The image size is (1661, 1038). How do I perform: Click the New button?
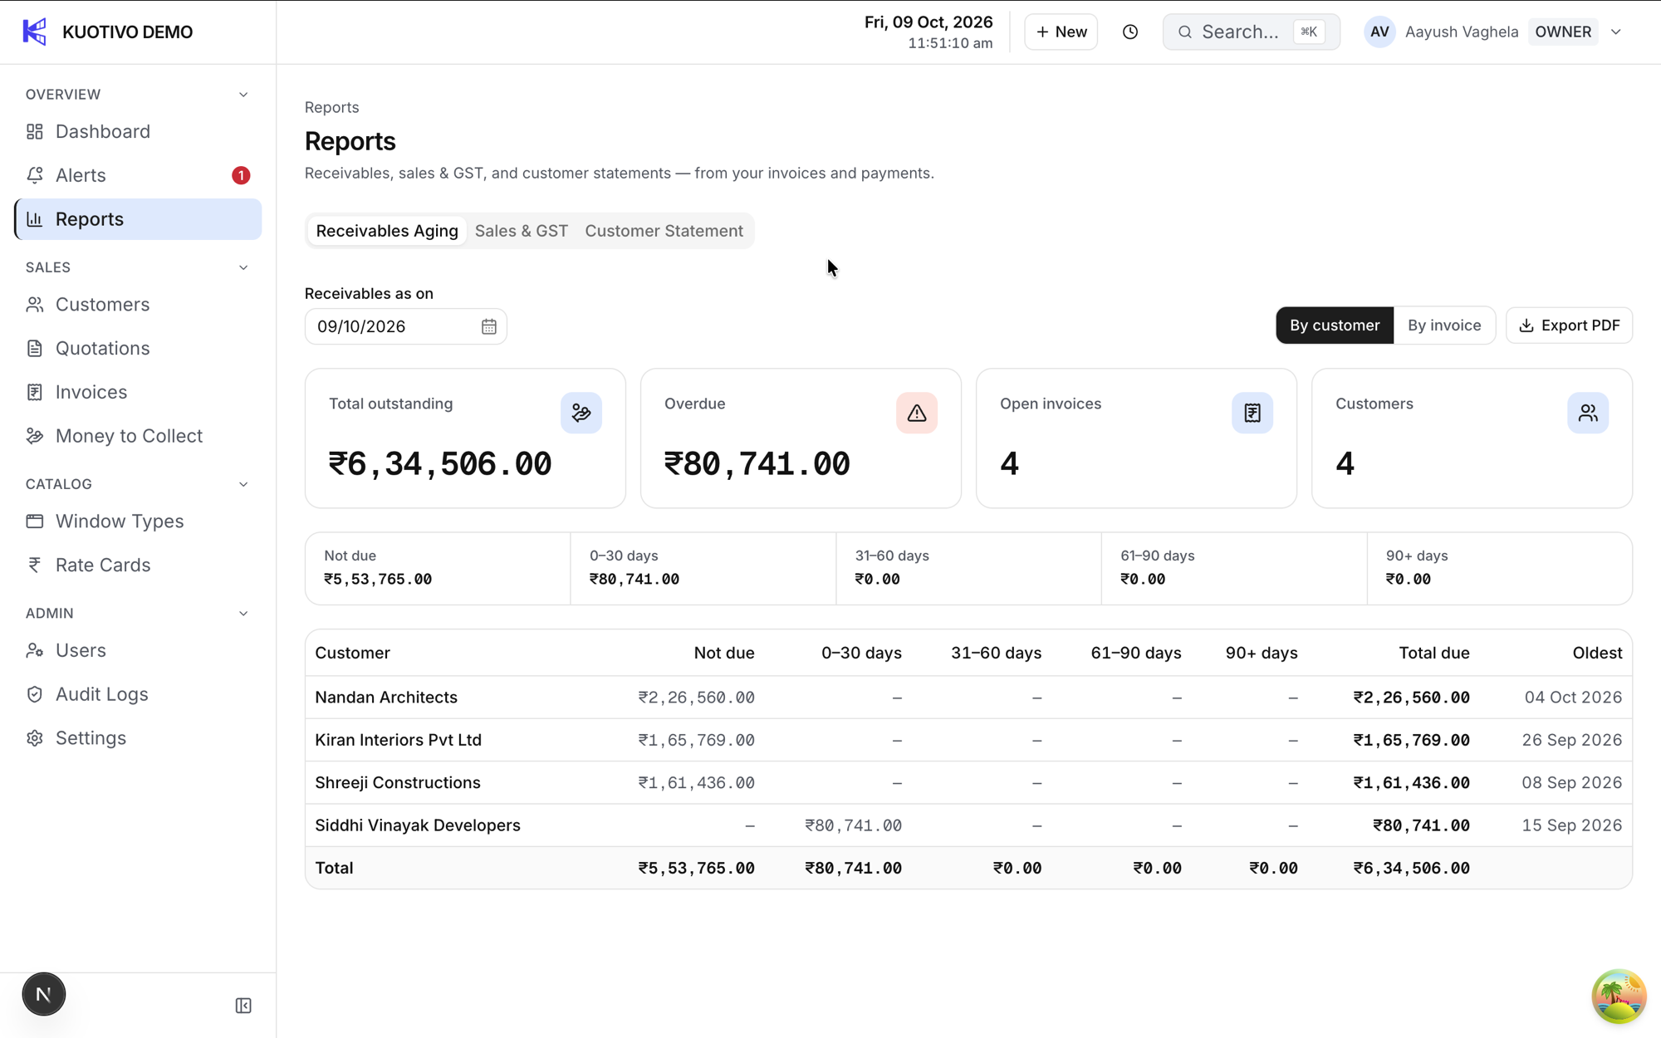tap(1061, 32)
